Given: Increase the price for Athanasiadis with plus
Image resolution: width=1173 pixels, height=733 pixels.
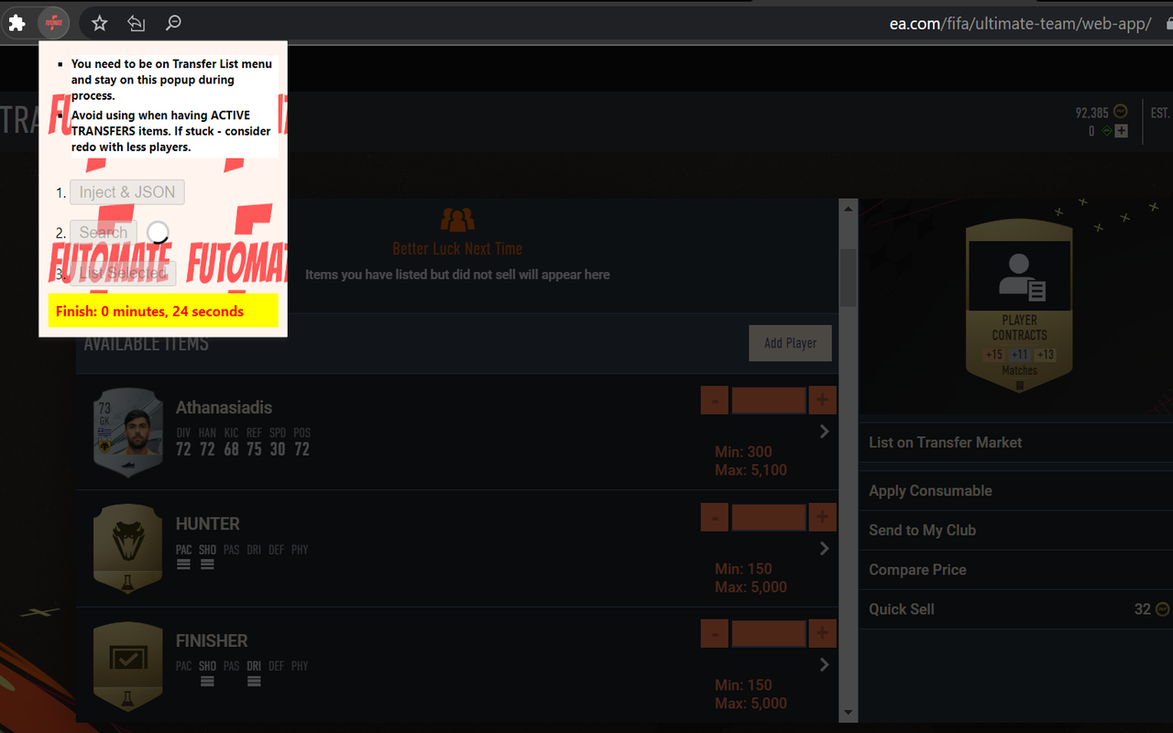Looking at the screenshot, I should click(x=822, y=400).
